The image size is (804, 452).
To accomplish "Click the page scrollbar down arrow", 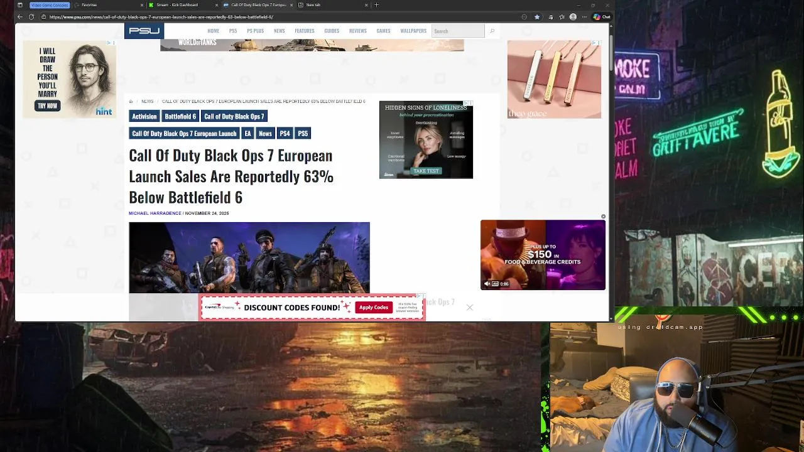I will 611,319.
